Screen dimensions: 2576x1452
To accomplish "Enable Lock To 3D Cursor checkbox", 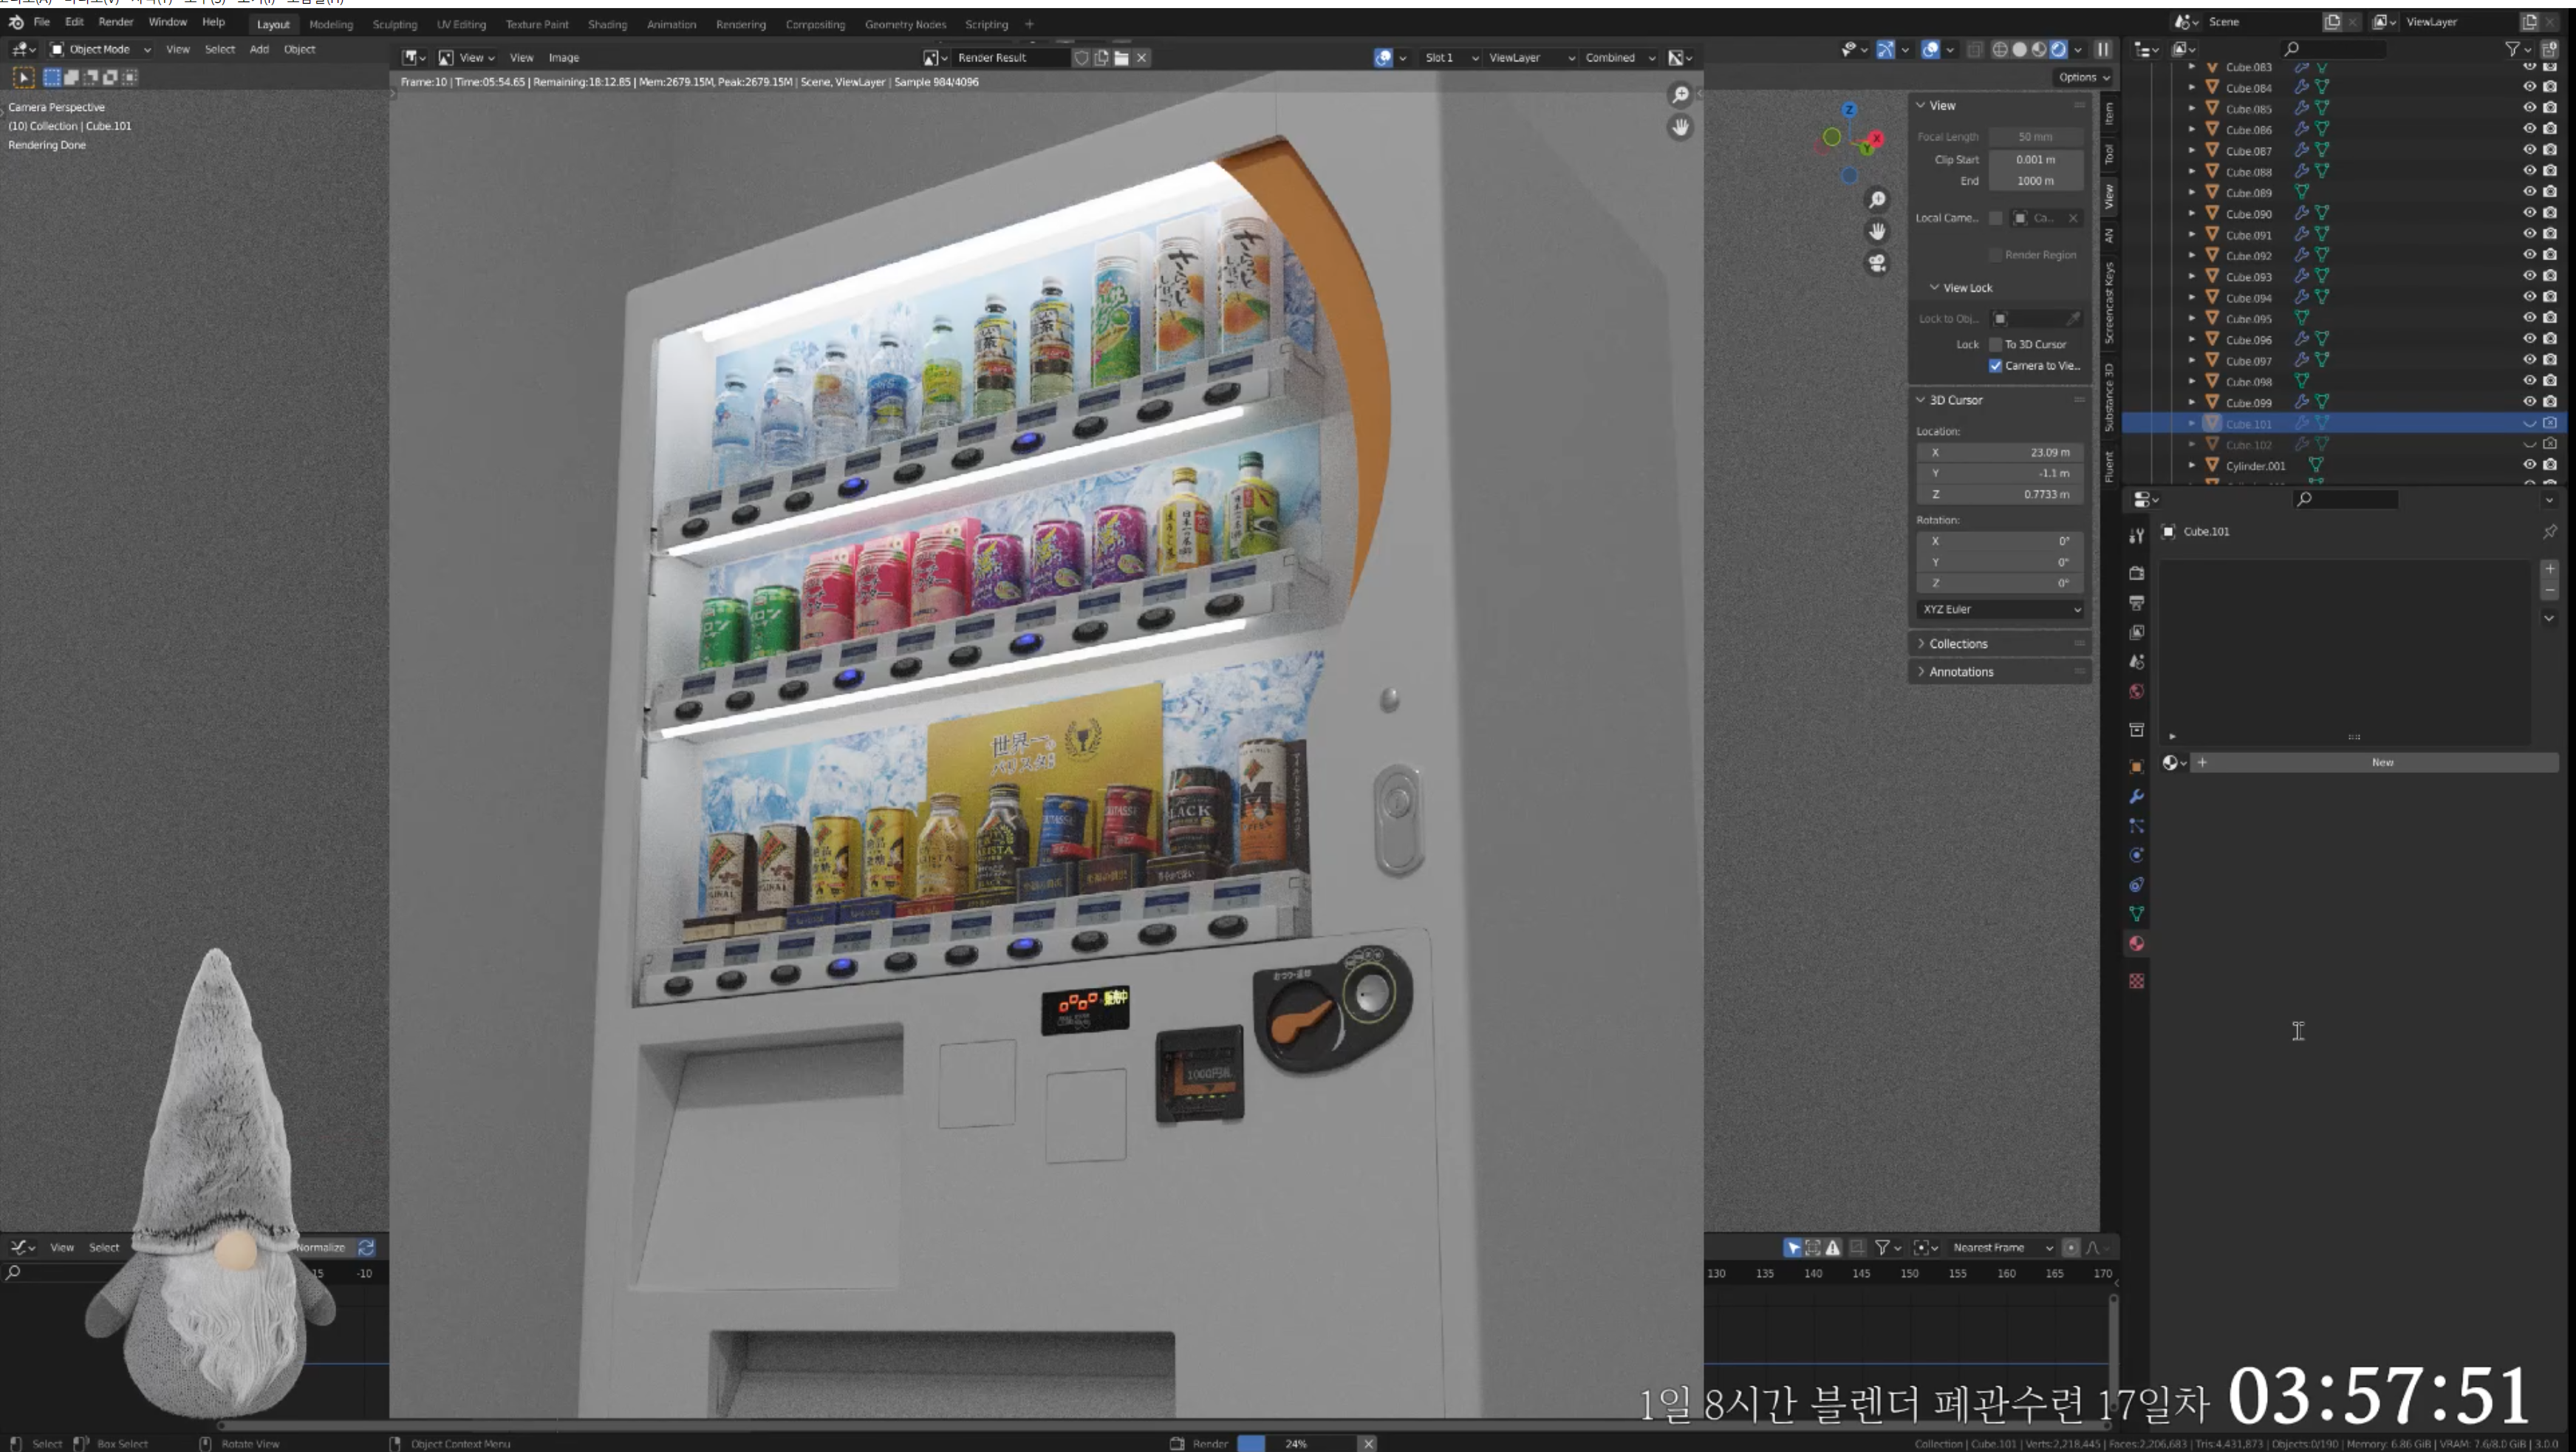I will pos(1995,344).
